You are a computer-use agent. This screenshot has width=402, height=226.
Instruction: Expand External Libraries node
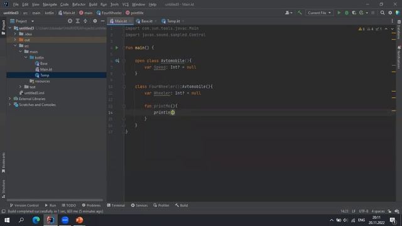pyautogui.click(x=10, y=99)
